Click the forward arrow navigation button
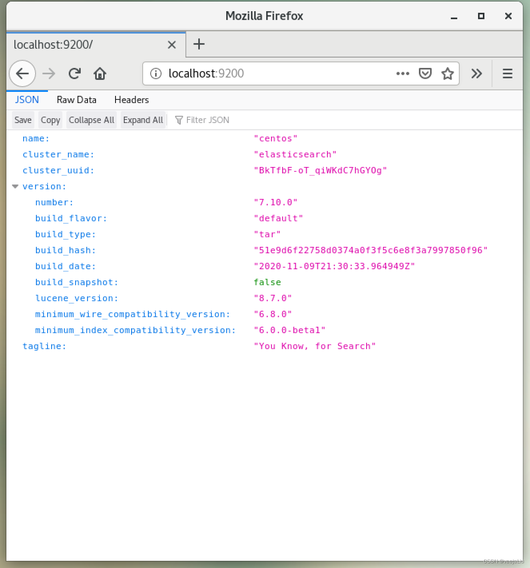 tap(49, 73)
